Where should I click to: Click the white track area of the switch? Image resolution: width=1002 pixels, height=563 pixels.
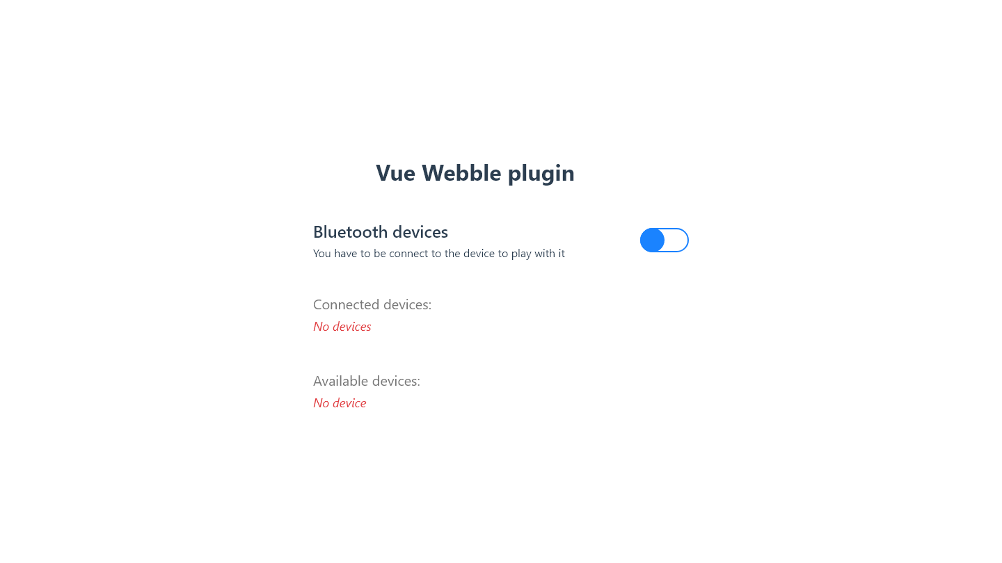(676, 240)
